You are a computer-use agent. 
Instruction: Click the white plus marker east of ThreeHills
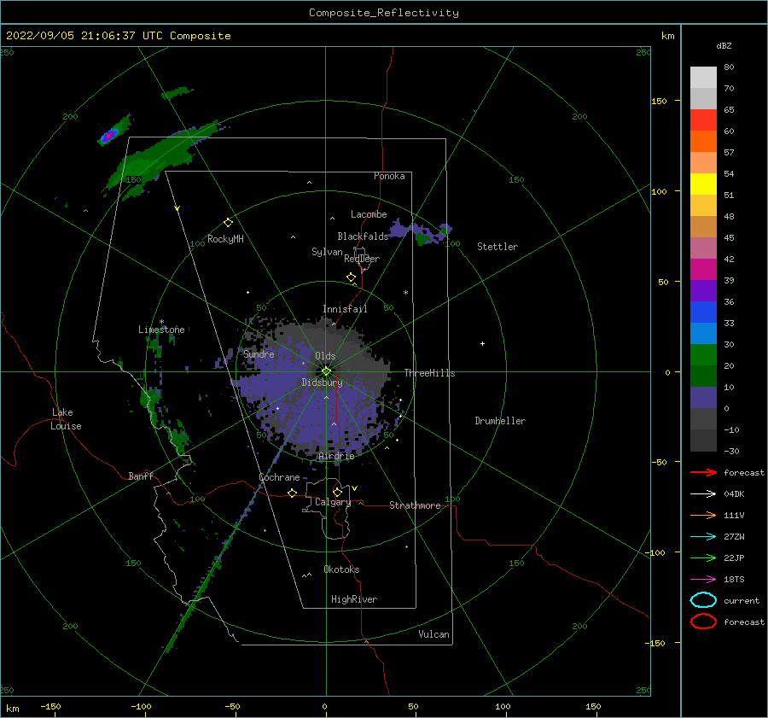point(482,343)
